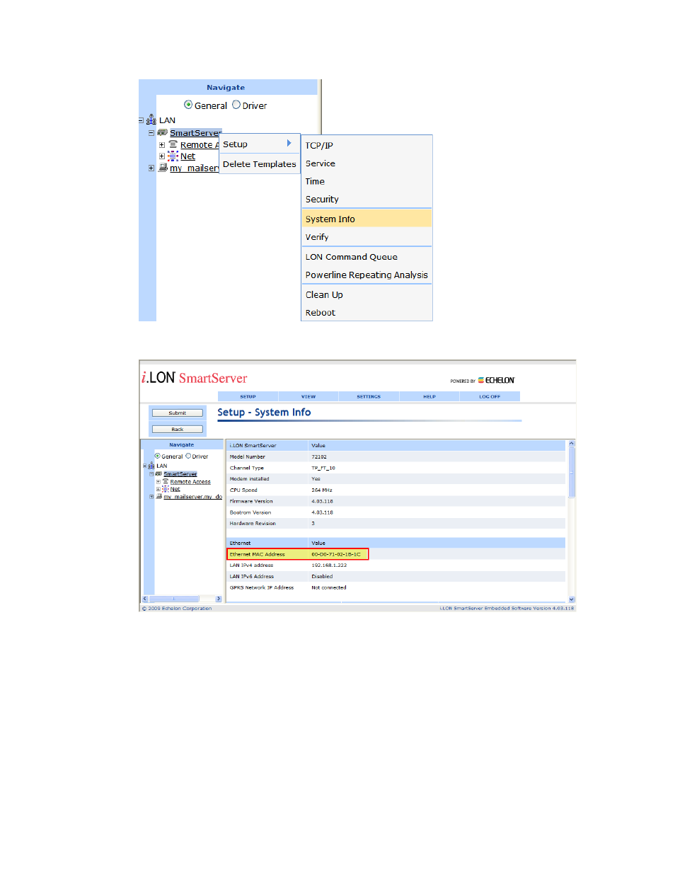Screen dimensions: 675x874
Task: Open Net link in top Navigate tree
Action: (187, 156)
